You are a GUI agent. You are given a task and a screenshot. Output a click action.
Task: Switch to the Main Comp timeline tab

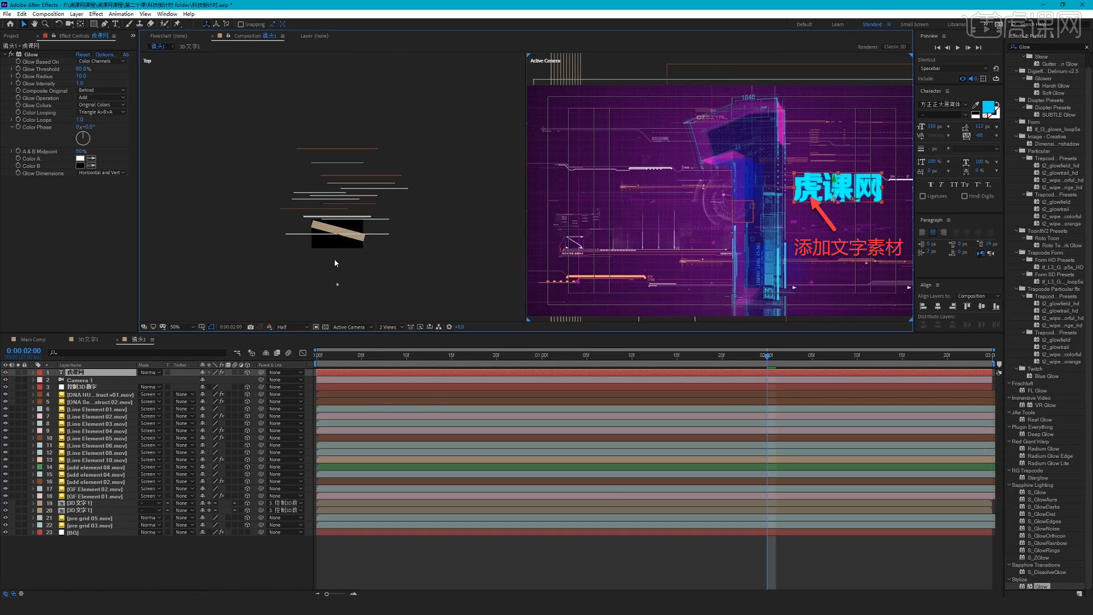(33, 339)
